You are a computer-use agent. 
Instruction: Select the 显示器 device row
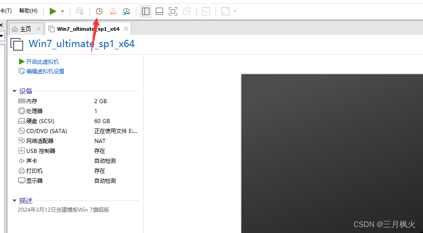click(x=78, y=181)
